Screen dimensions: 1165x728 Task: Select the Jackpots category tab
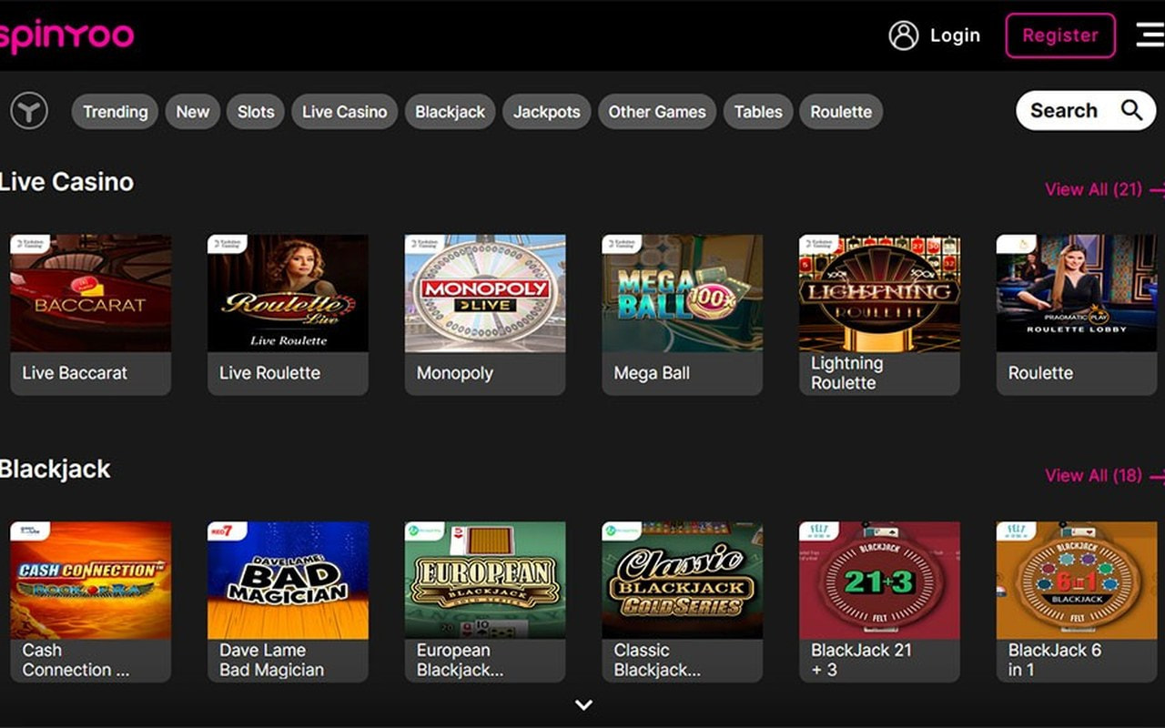(x=546, y=112)
